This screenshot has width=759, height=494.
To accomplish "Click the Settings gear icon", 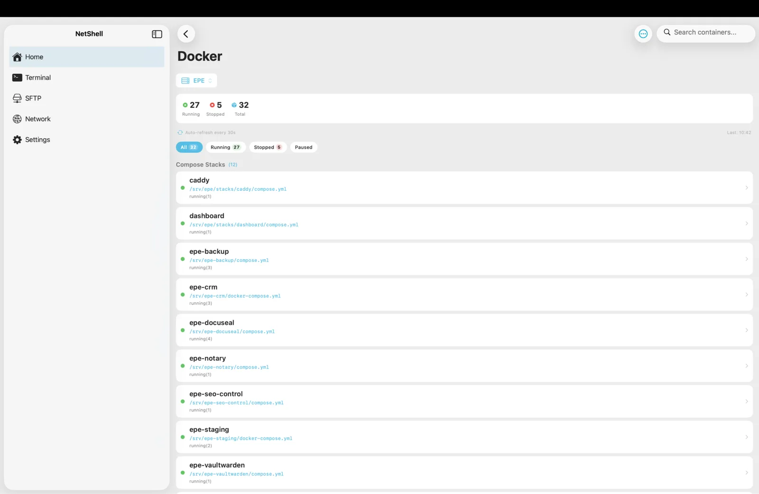I will (x=17, y=140).
